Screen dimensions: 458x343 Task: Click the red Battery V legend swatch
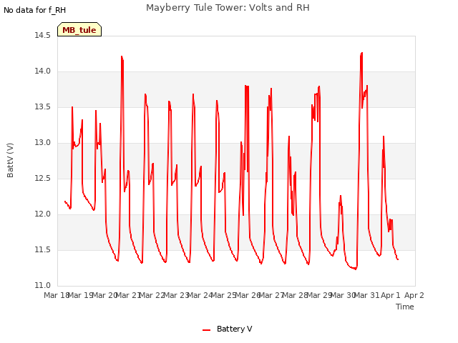pyautogui.click(x=207, y=330)
